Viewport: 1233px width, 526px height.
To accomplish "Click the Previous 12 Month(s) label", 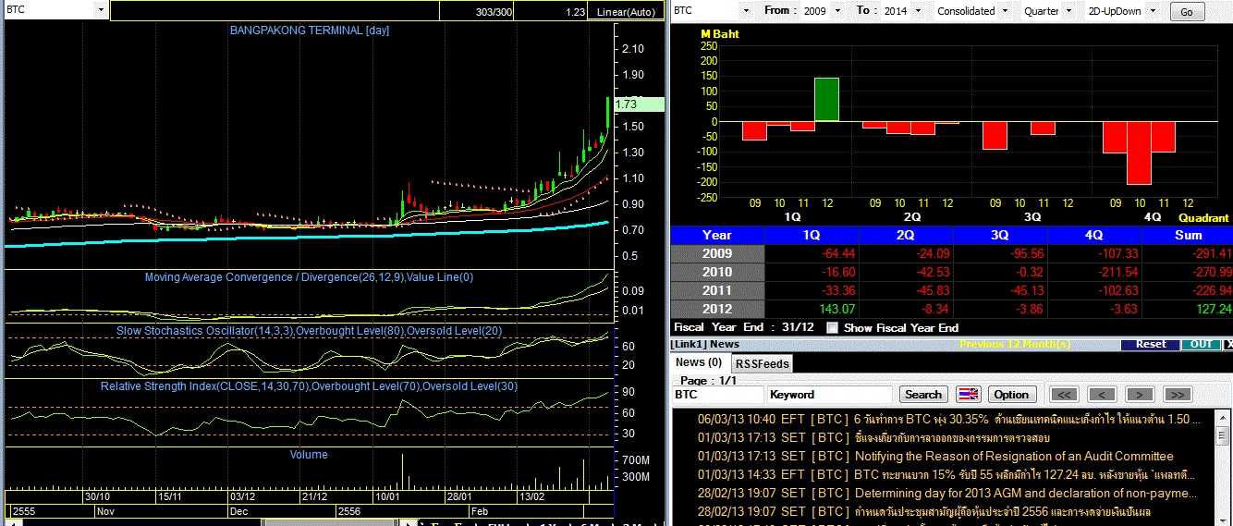I will [1015, 344].
